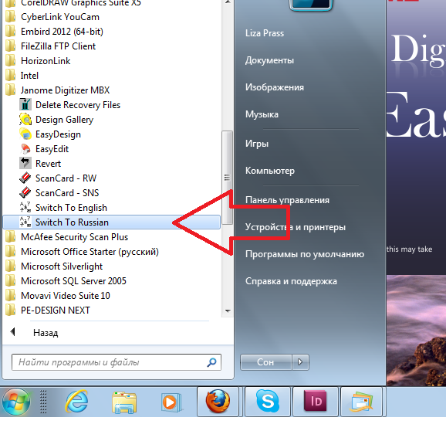
Task: Open Skype from the taskbar
Action: pos(268,402)
